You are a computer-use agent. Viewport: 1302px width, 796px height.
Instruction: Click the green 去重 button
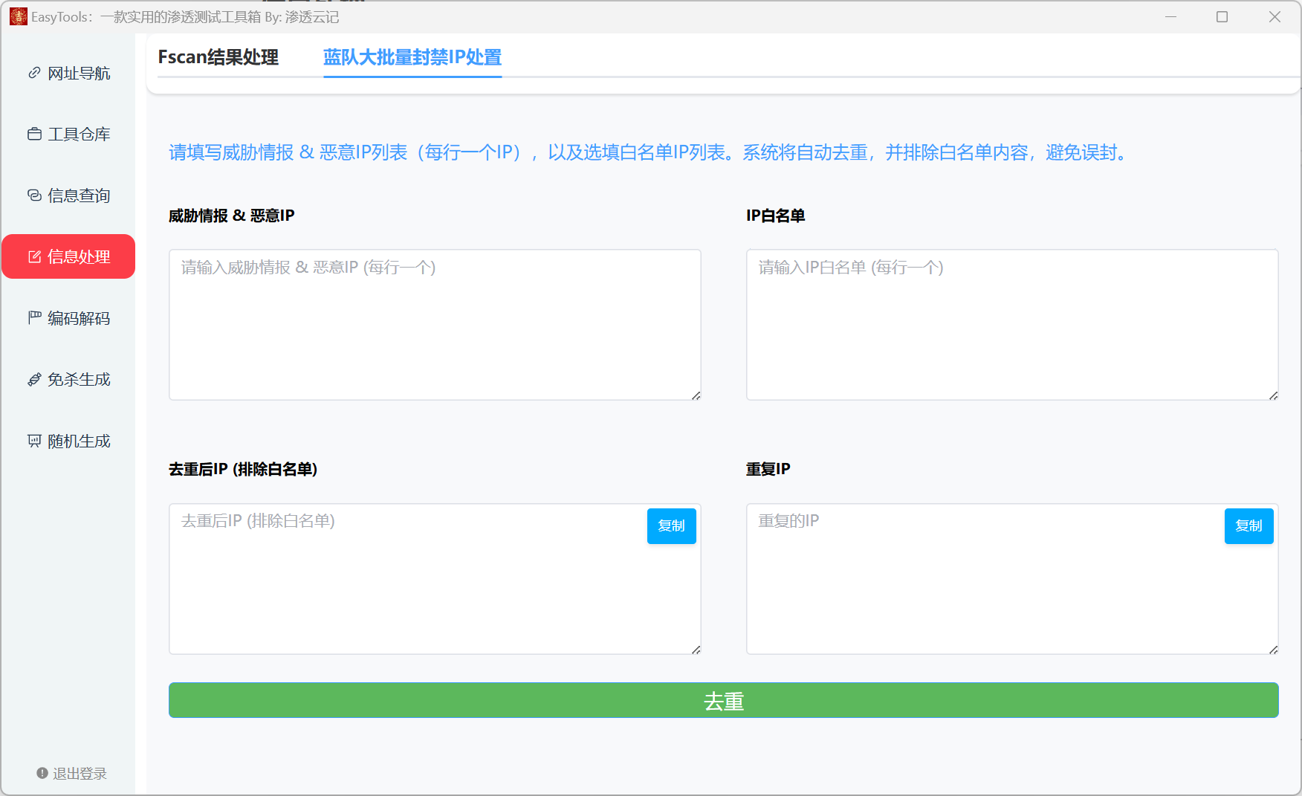[725, 700]
